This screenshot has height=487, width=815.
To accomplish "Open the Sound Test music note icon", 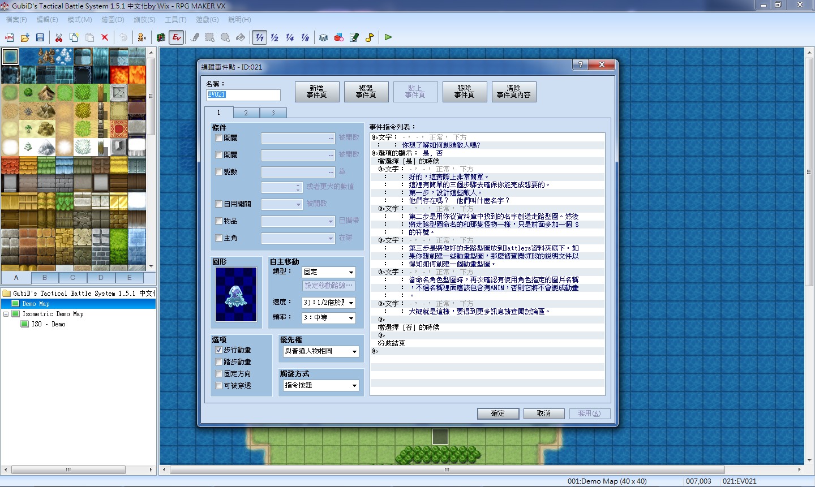I will 370,37.
